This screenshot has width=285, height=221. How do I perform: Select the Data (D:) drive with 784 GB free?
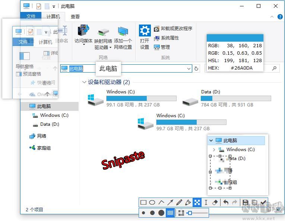coord(226,98)
